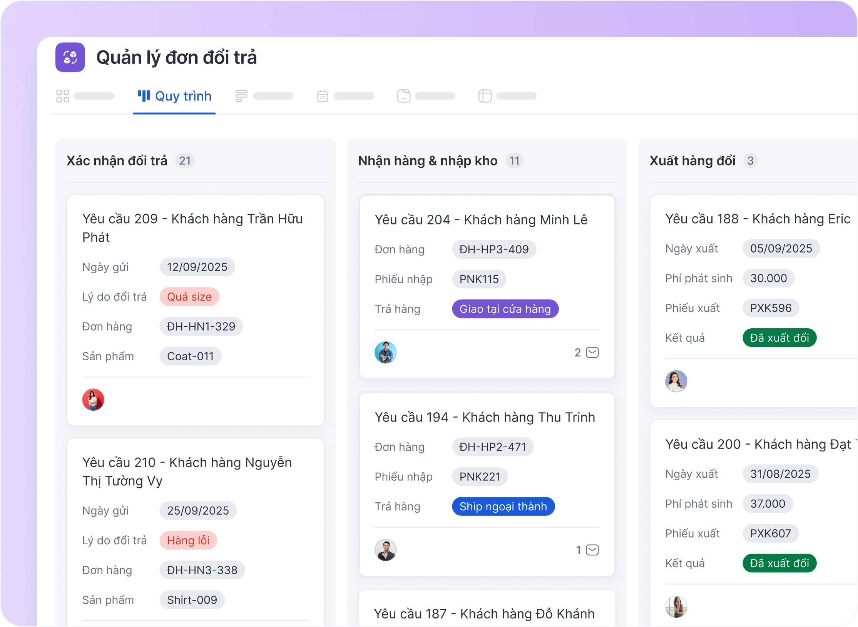Click the purple app logo icon
The width and height of the screenshot is (858, 627).
[70, 57]
